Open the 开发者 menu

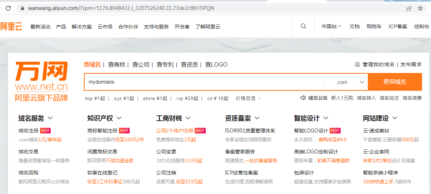click(x=182, y=27)
